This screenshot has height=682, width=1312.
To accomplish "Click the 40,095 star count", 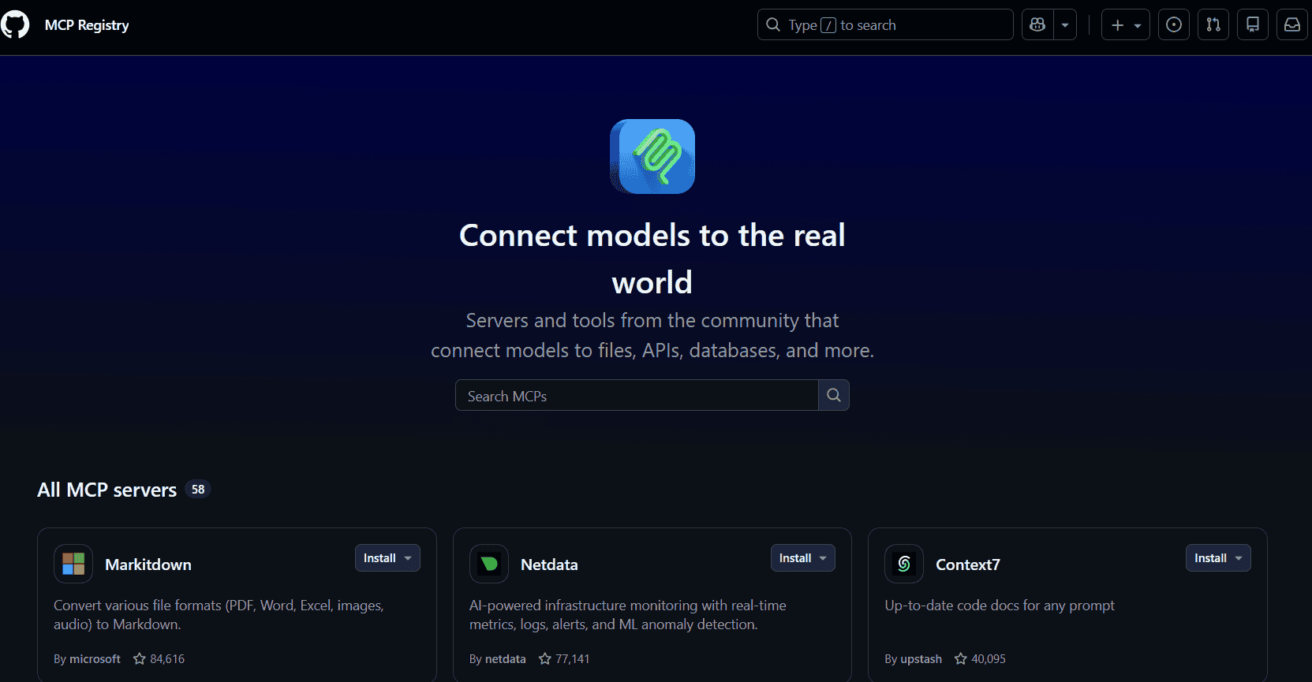I will click(989, 659).
